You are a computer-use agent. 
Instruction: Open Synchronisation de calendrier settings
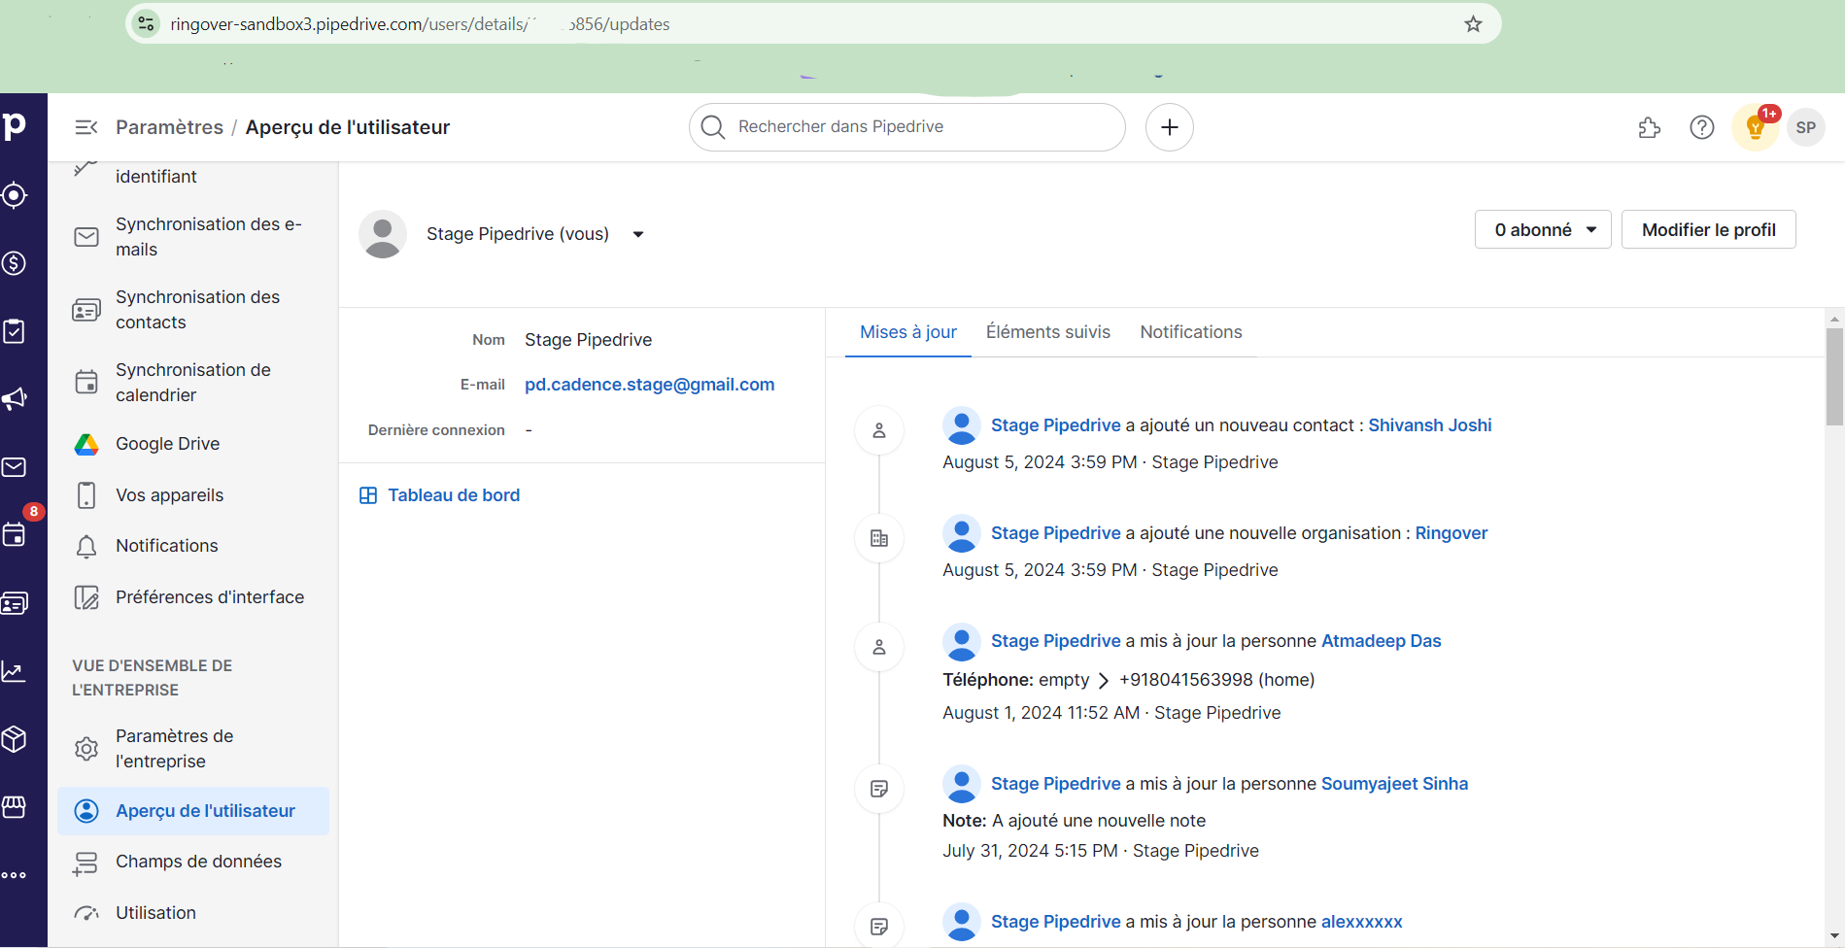[x=193, y=383]
